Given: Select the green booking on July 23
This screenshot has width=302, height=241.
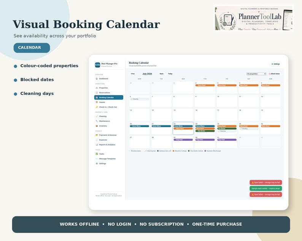Looking at the screenshot, I should point(205,131).
